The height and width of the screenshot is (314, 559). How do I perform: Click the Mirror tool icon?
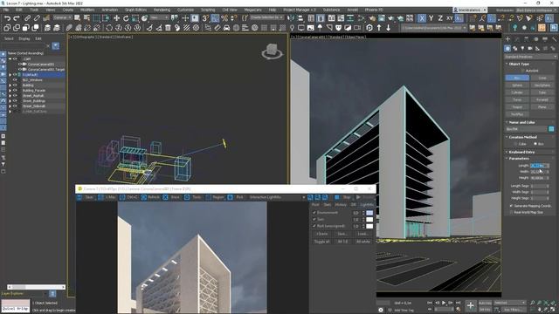click(291, 17)
